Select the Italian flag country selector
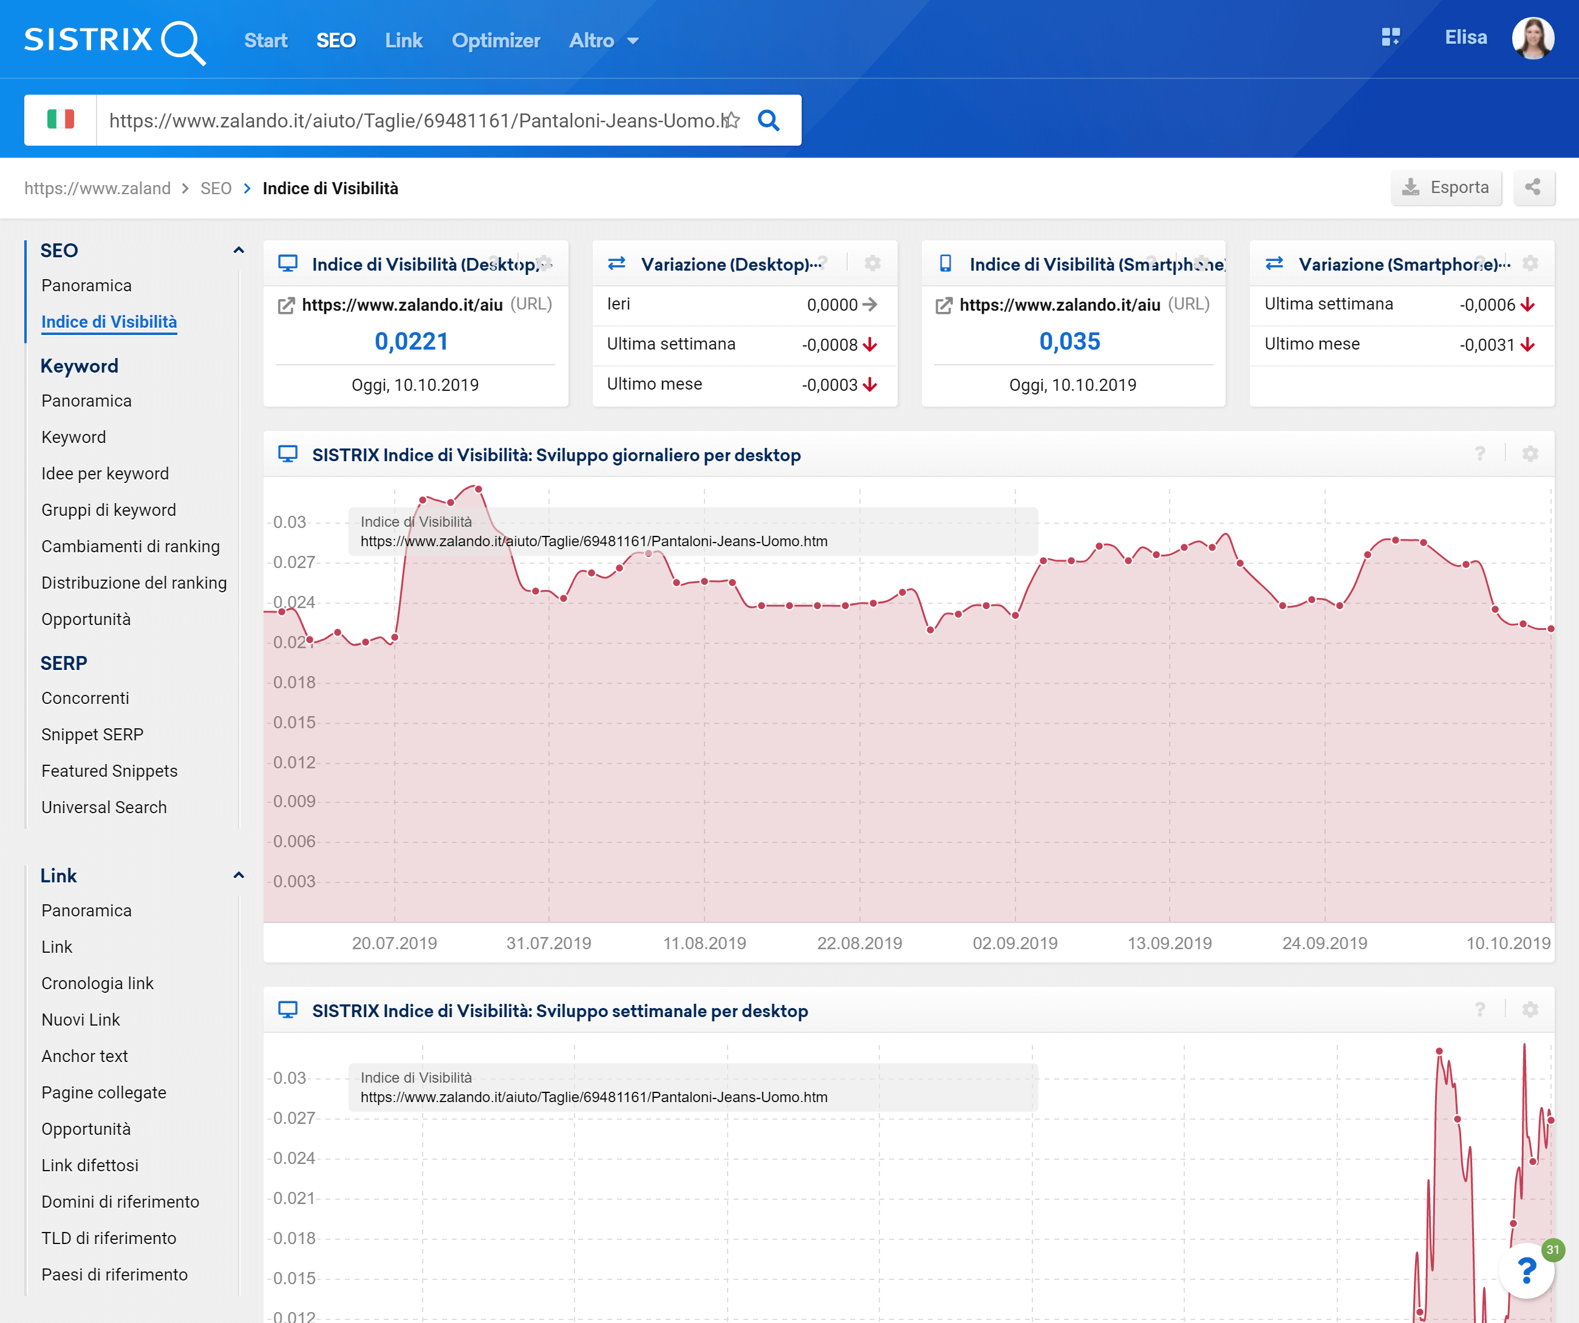Viewport: 1579px width, 1323px height. [60, 120]
